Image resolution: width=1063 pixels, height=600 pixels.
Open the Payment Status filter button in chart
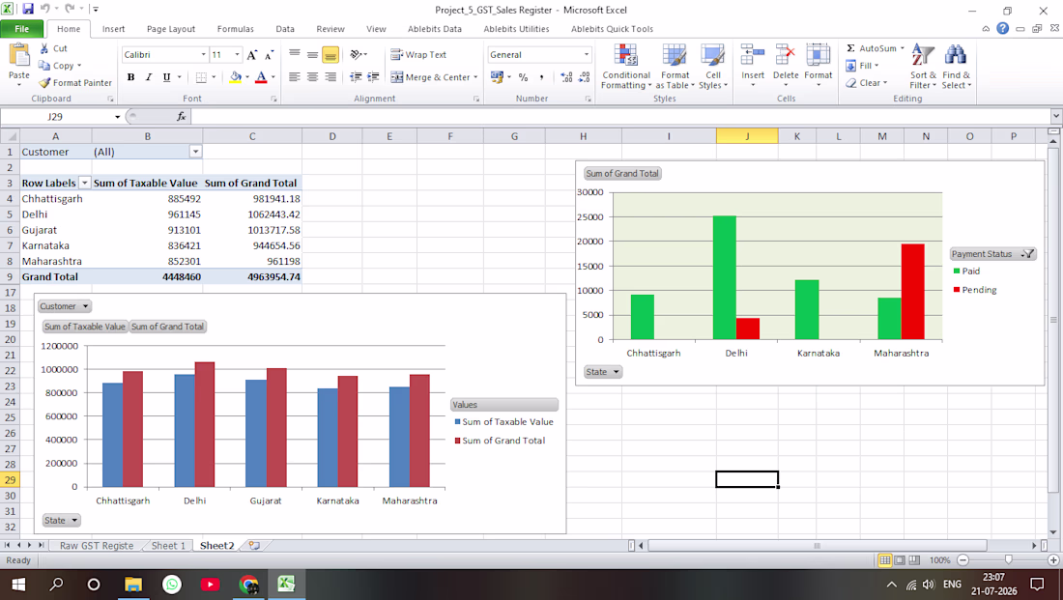993,254
